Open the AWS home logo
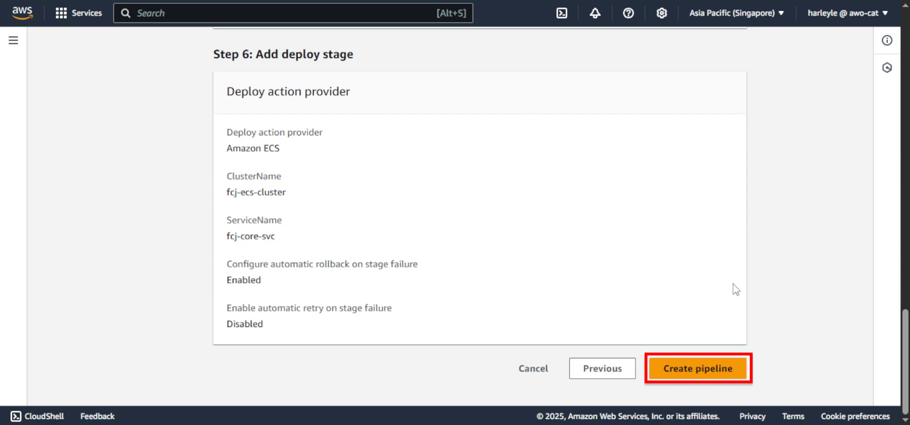The height and width of the screenshot is (425, 910). (22, 13)
